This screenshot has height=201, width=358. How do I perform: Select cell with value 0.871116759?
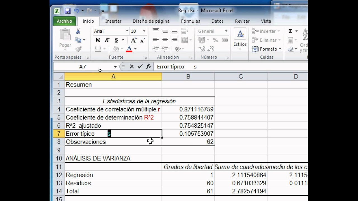[x=188, y=109]
